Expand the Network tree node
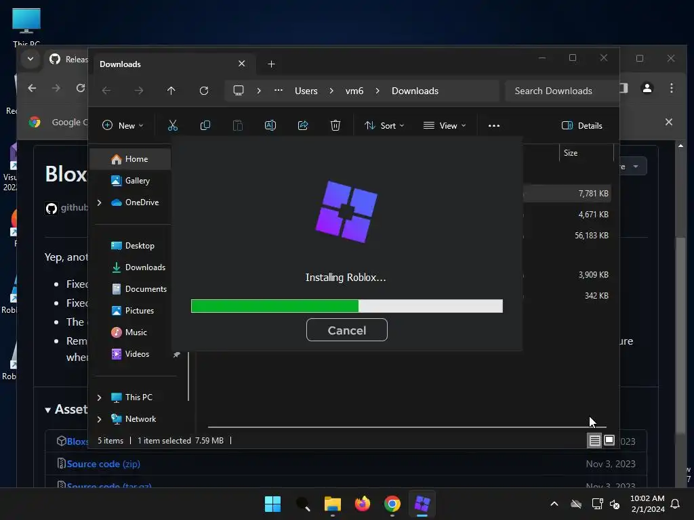This screenshot has width=694, height=520. point(99,419)
